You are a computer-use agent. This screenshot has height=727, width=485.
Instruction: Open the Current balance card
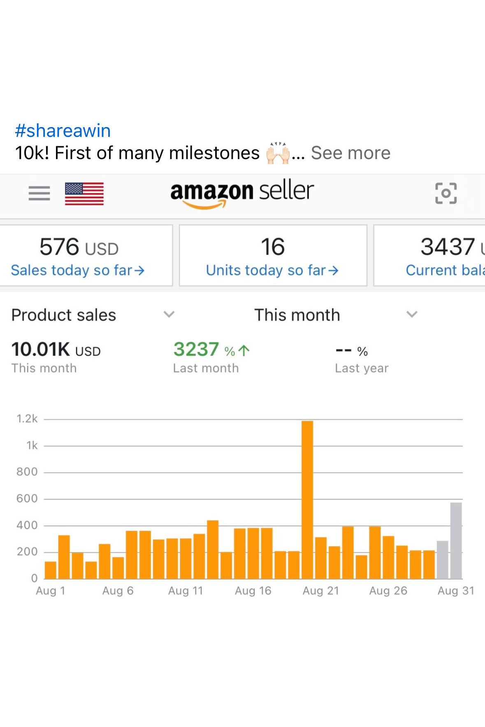point(436,255)
